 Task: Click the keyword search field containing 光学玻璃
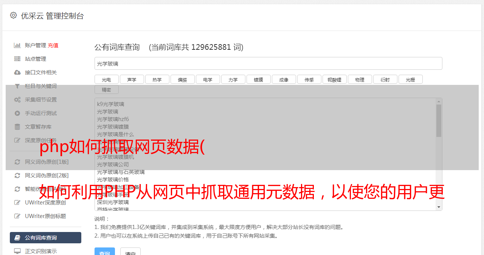pyautogui.click(x=268, y=63)
